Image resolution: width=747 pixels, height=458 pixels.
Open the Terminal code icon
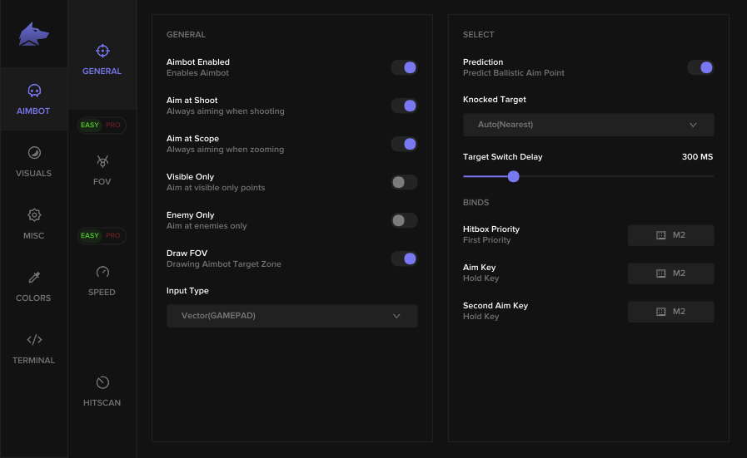tap(34, 340)
